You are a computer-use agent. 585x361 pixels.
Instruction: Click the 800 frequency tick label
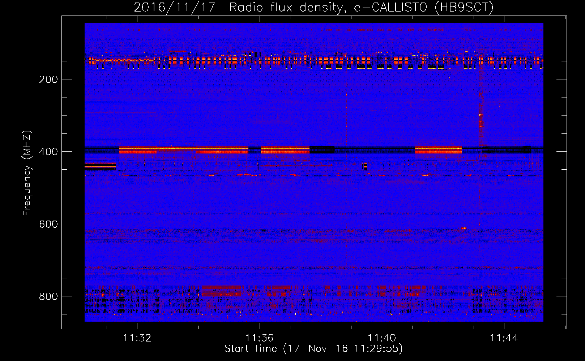[x=48, y=296]
